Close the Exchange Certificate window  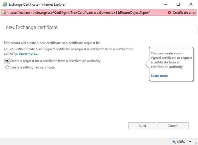(x=191, y=4)
